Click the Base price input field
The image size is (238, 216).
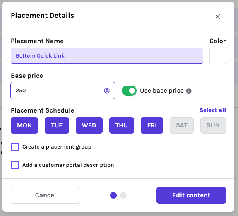point(63,91)
